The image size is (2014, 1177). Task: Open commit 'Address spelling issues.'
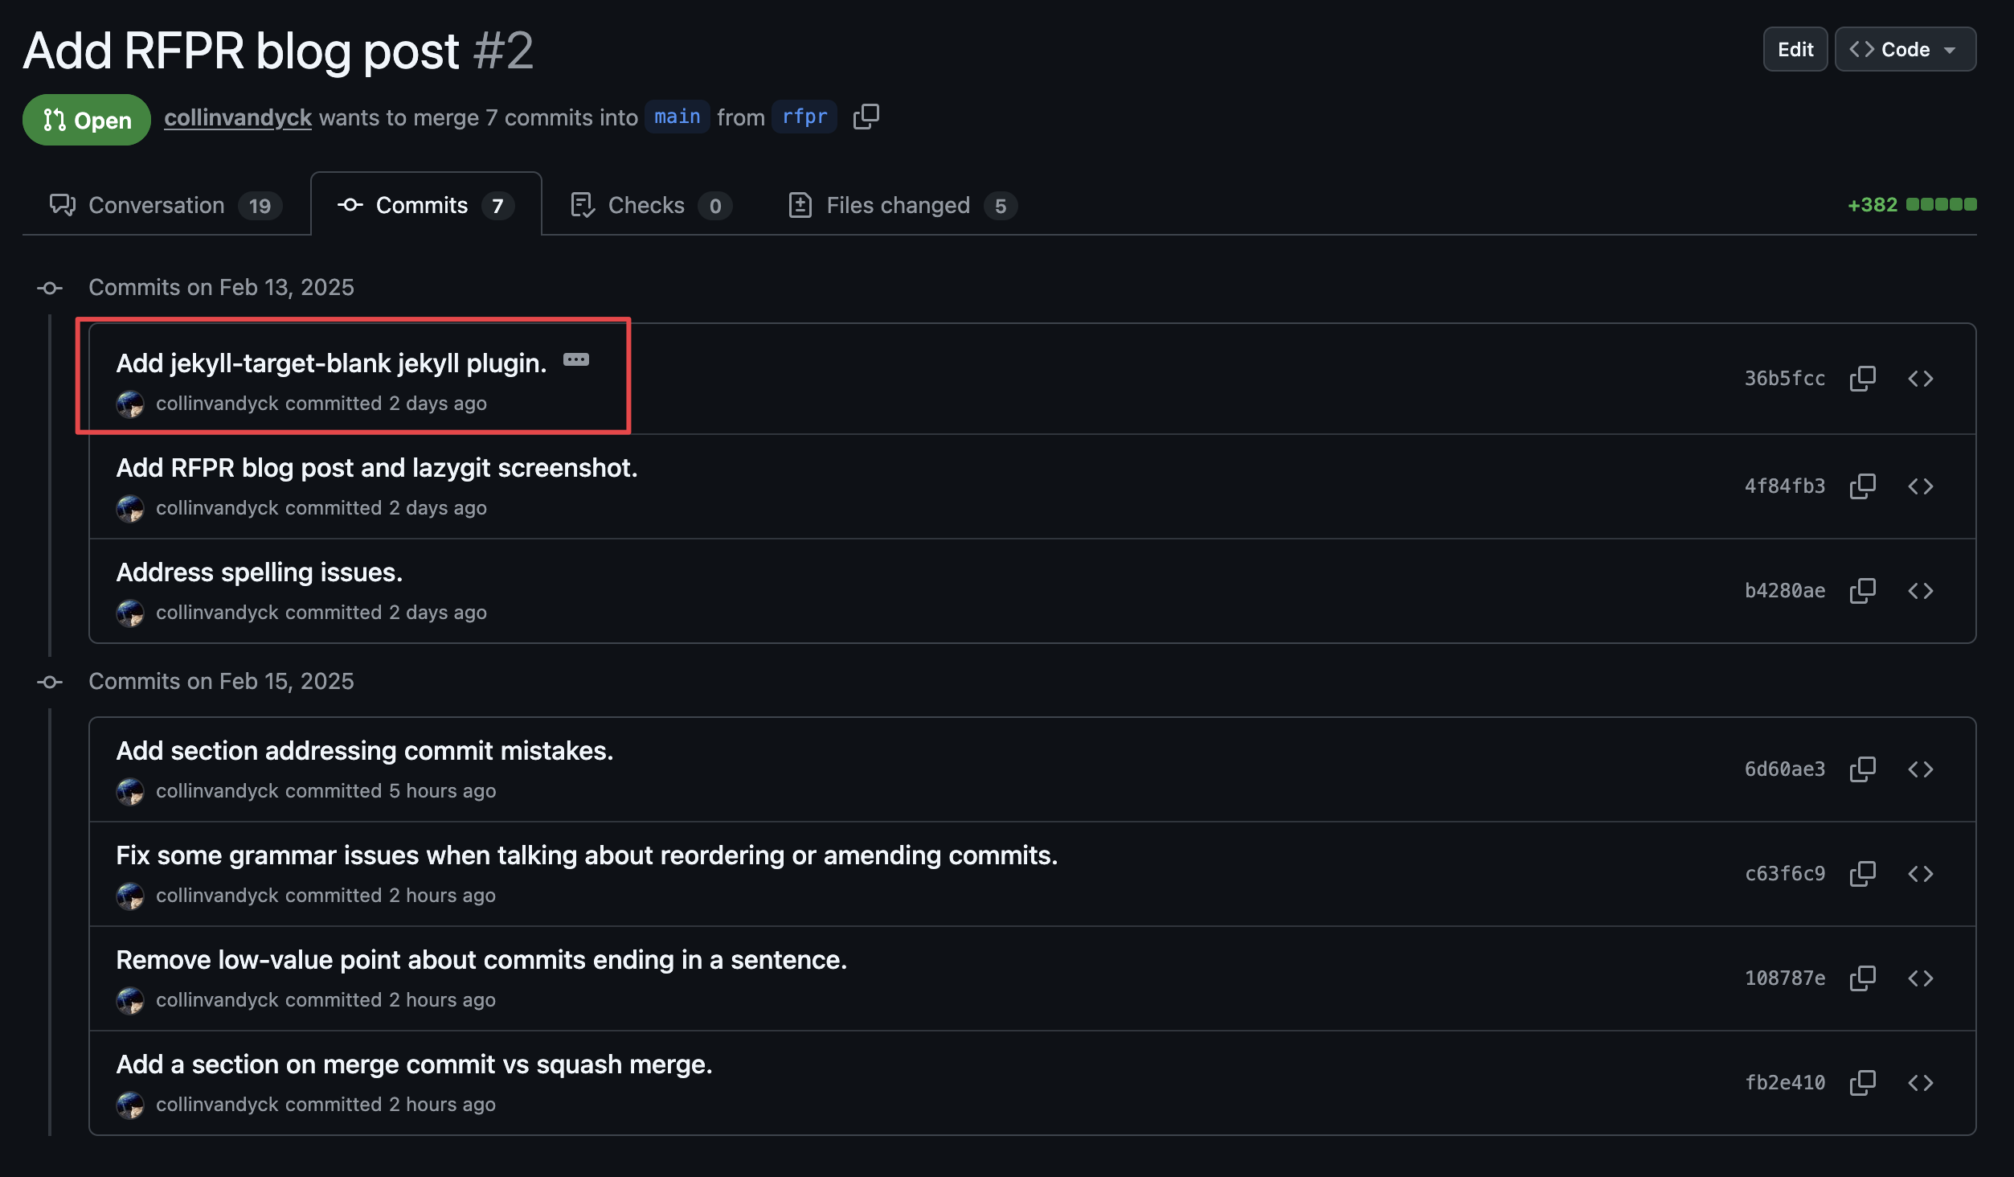pos(259,572)
